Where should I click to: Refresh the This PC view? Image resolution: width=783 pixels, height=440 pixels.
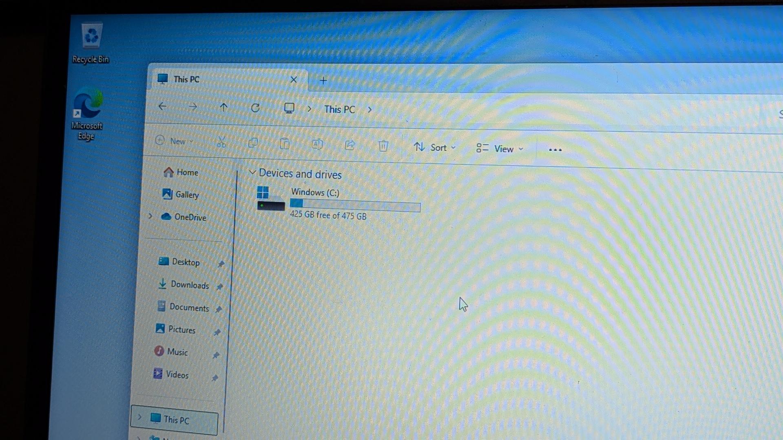click(x=255, y=108)
